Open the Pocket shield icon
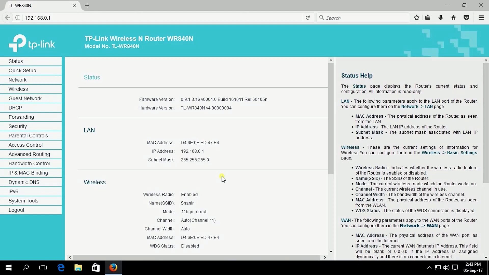The image size is (489, 275). coord(467,18)
